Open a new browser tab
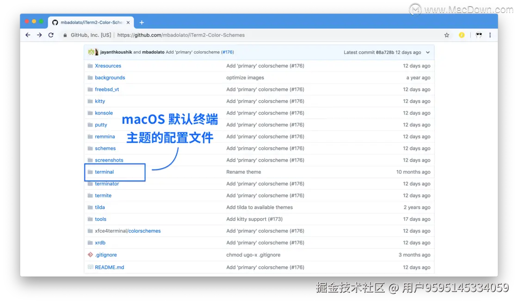Viewport: 518px width, 303px height. 142,23
